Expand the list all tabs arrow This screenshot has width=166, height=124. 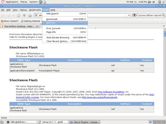pos(164,26)
